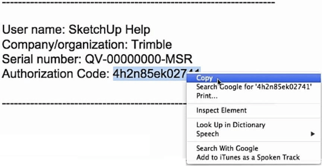This screenshot has width=322, height=166.
Task: Choose Search With Google
Action: click(227, 149)
